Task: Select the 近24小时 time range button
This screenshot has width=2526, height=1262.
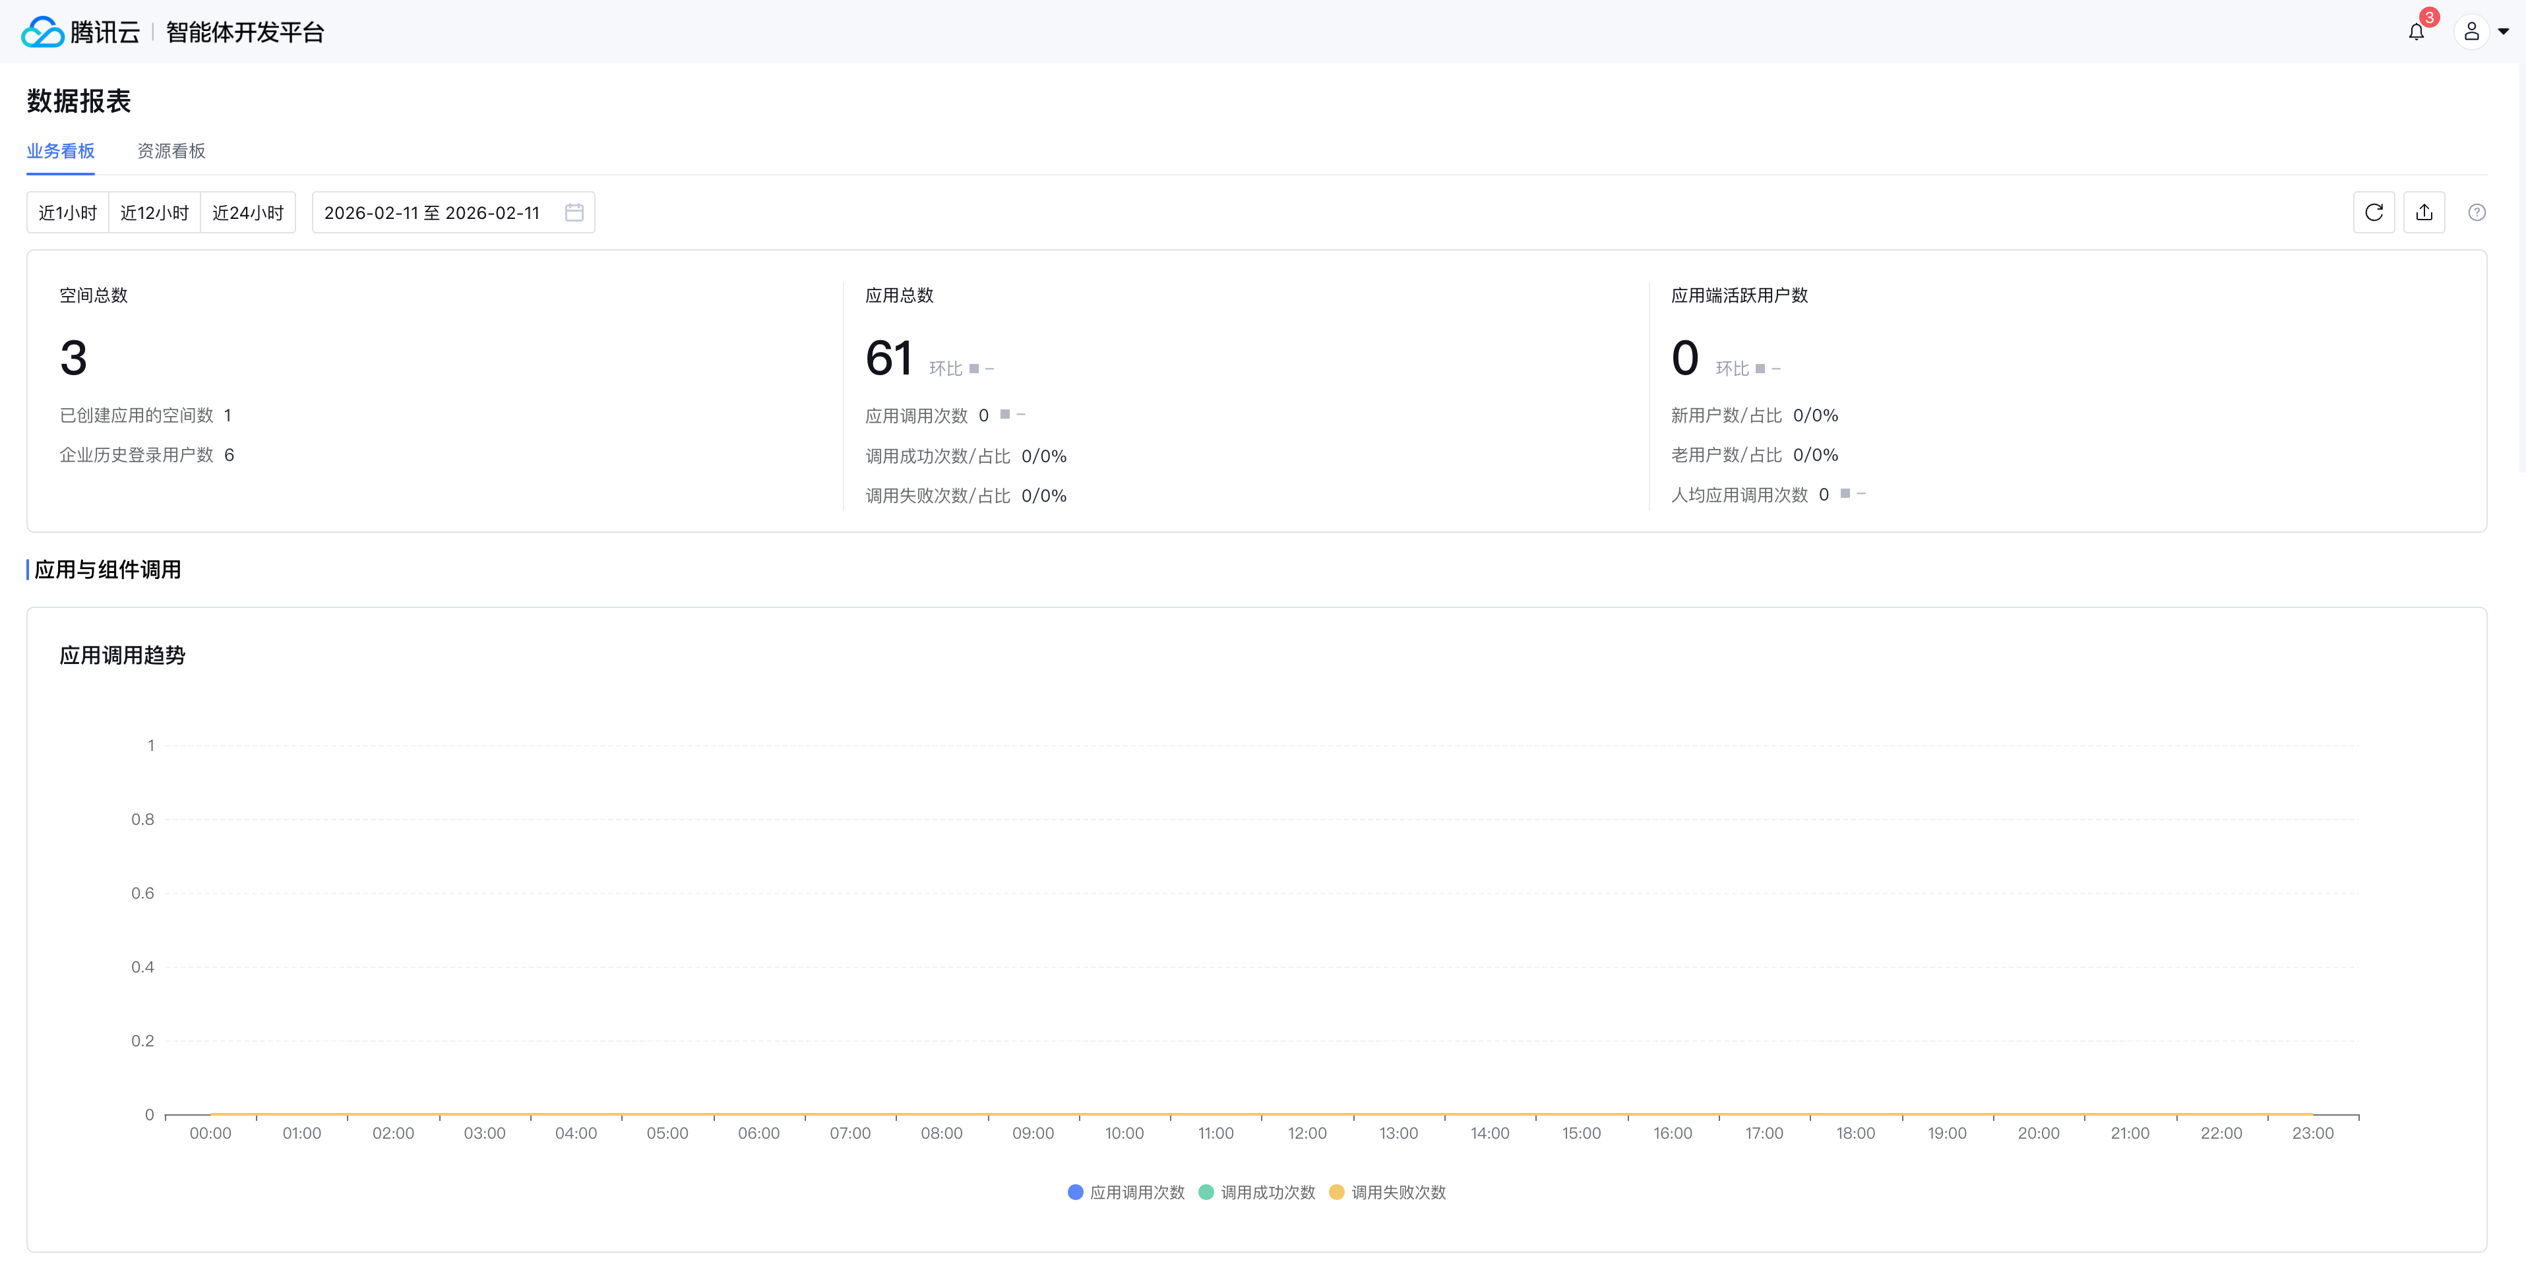Action: click(248, 213)
